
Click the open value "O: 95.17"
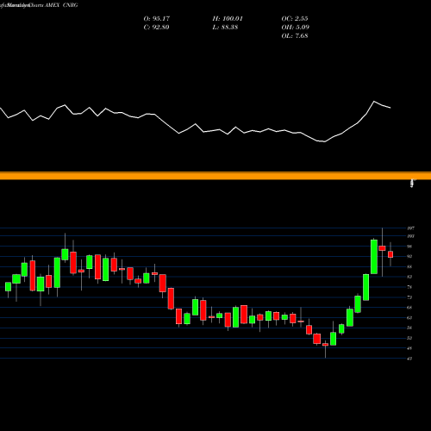coord(157,19)
